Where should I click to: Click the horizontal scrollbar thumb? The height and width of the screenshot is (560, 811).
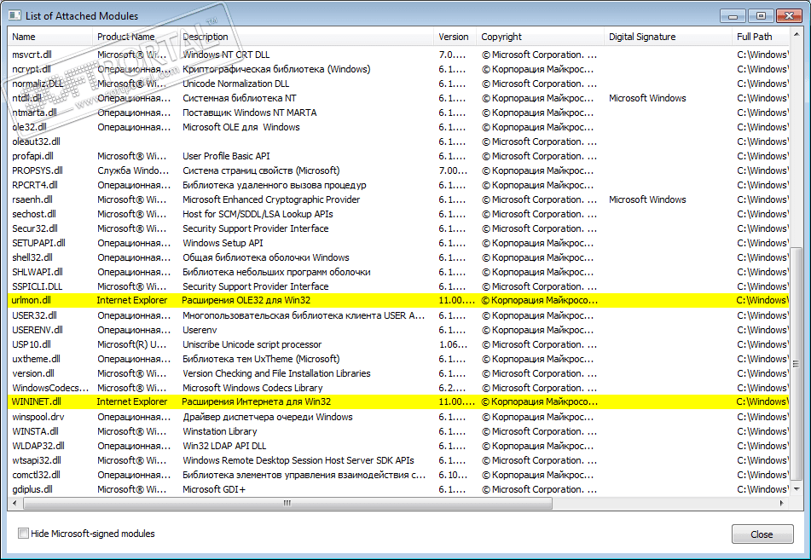287,503
